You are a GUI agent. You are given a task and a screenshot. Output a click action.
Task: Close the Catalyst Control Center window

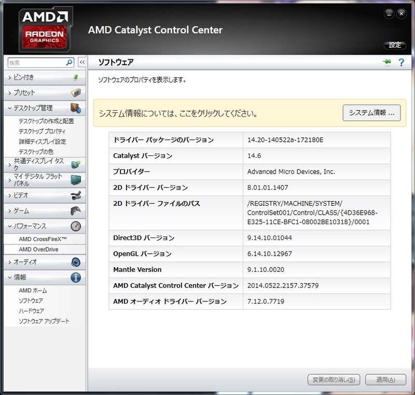(x=401, y=14)
